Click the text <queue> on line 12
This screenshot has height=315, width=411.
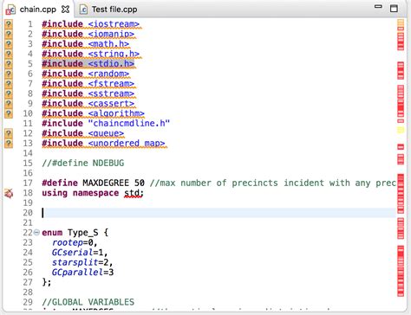coord(106,133)
